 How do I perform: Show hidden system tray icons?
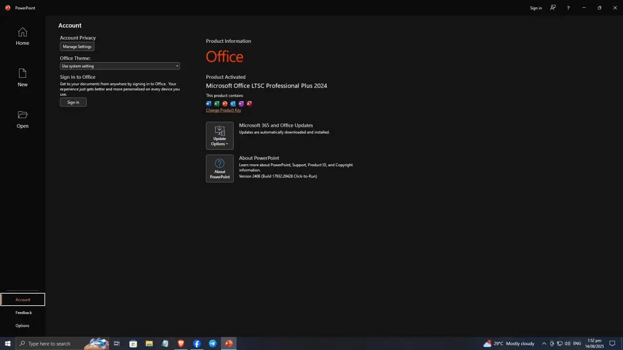pyautogui.click(x=544, y=344)
